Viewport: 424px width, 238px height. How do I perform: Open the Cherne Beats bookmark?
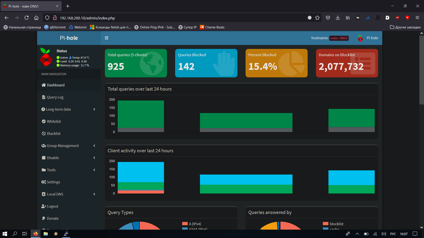[212, 27]
